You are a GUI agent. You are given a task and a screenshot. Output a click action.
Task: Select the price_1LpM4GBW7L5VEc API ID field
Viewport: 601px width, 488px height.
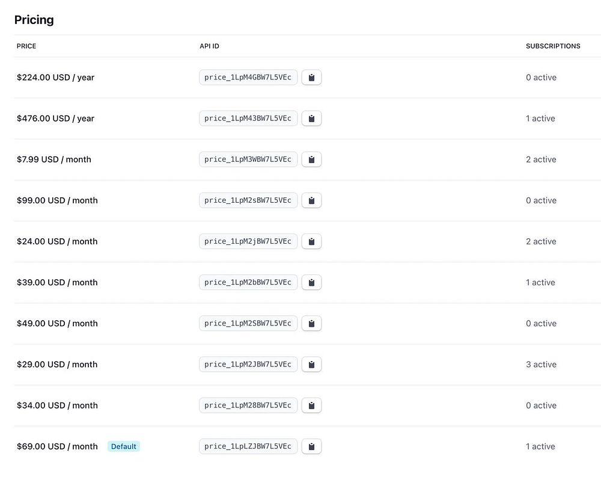pyautogui.click(x=248, y=78)
